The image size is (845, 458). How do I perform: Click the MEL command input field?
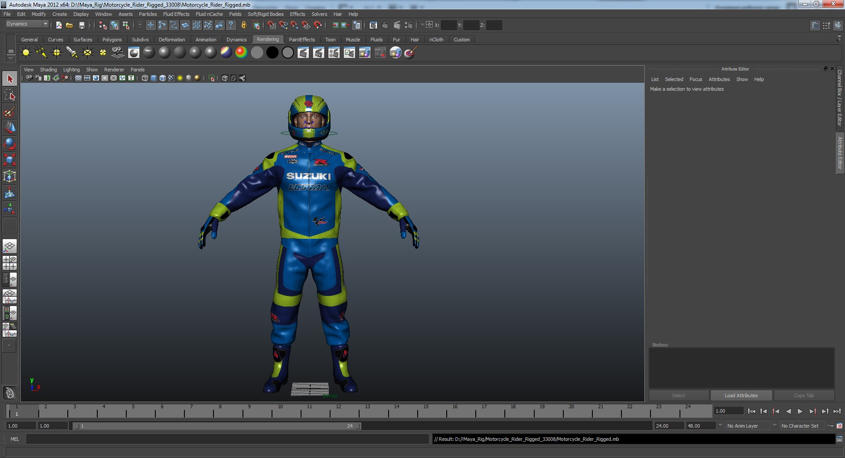[x=227, y=439]
